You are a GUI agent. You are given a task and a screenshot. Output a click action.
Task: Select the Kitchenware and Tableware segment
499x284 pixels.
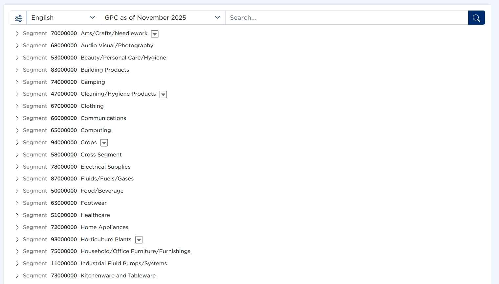118,275
